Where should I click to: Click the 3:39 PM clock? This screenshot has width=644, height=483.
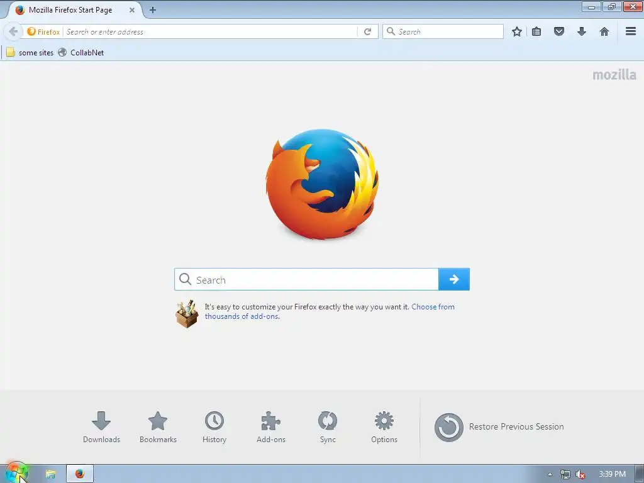612,474
